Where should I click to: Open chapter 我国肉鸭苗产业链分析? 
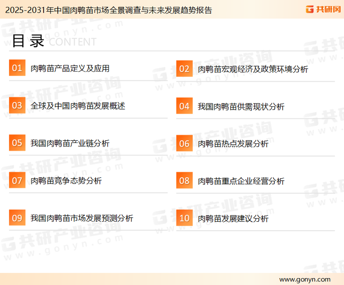[x=70, y=143]
